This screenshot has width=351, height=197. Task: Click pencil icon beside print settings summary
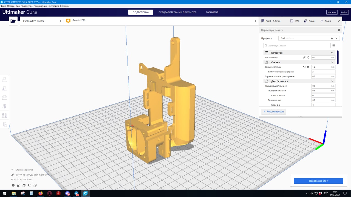click(x=339, y=21)
